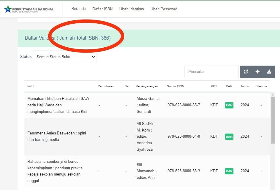280x190 pixels.
Task: Open KDT for Rahasia tersembunyi di koridor kepemimpinan
Action: [x=214, y=171]
